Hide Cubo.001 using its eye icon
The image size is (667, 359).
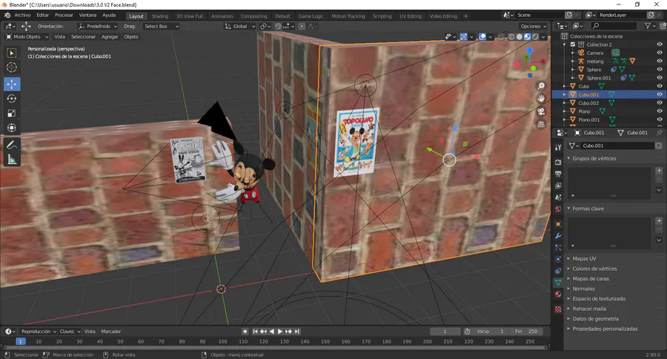click(660, 94)
